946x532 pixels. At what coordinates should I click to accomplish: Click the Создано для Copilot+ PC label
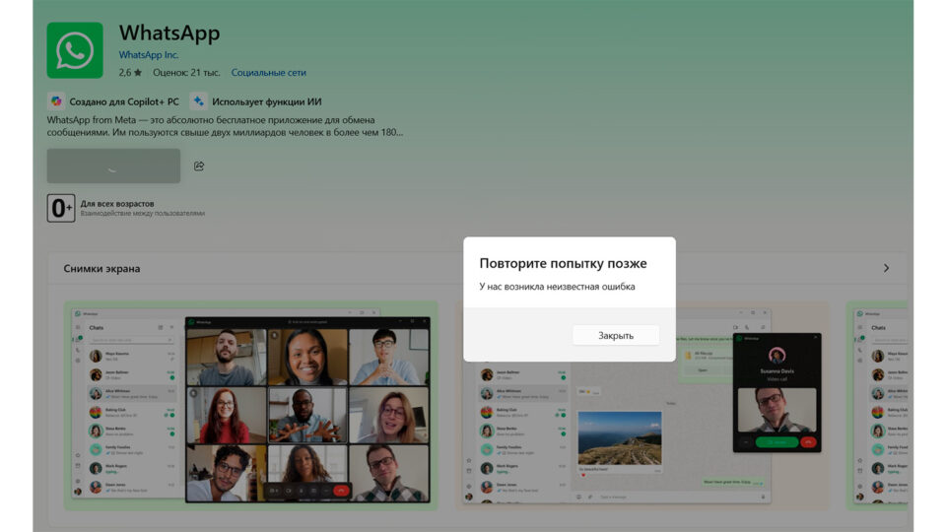click(x=124, y=101)
